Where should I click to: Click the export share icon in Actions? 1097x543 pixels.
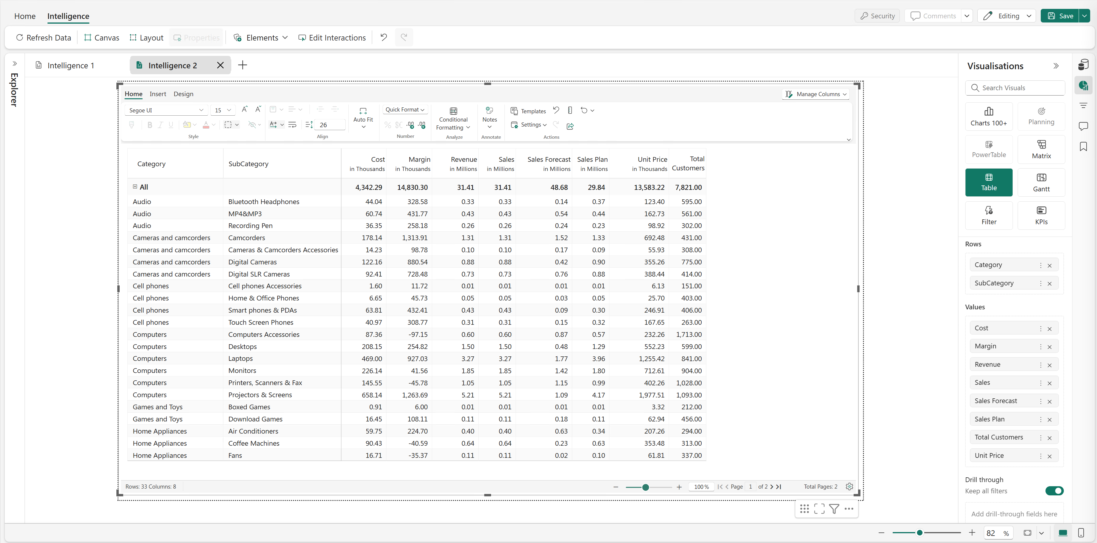(x=570, y=126)
